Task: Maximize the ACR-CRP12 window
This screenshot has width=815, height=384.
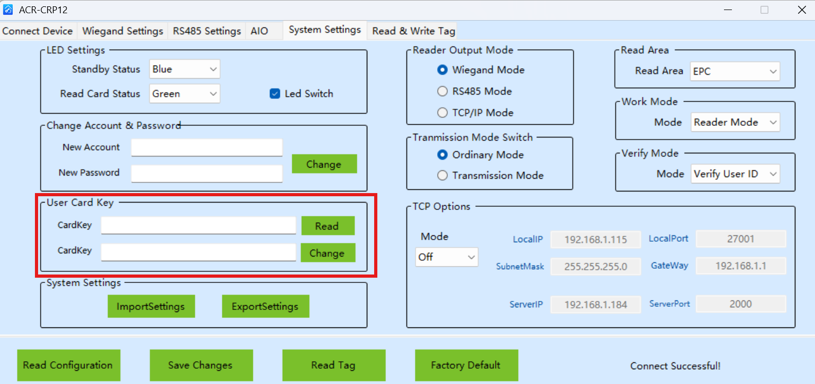Action: [x=764, y=10]
